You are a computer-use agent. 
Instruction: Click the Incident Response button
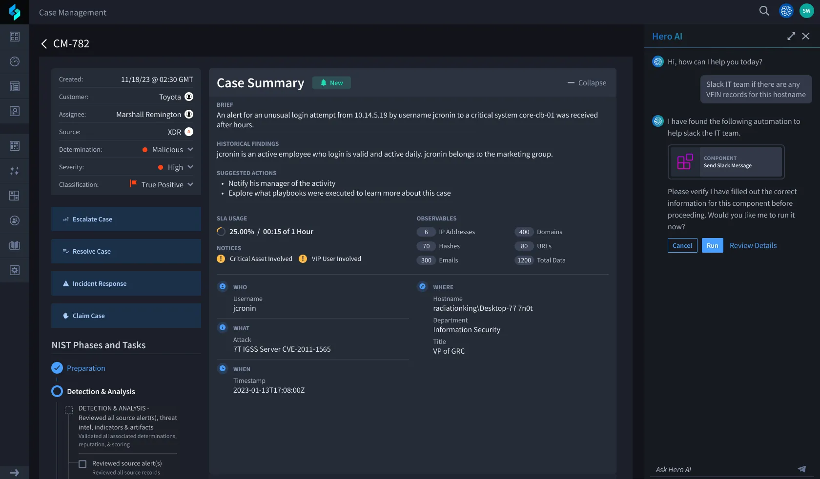pyautogui.click(x=126, y=283)
